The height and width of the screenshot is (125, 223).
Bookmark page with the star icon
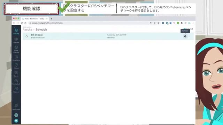[x=158, y=23]
